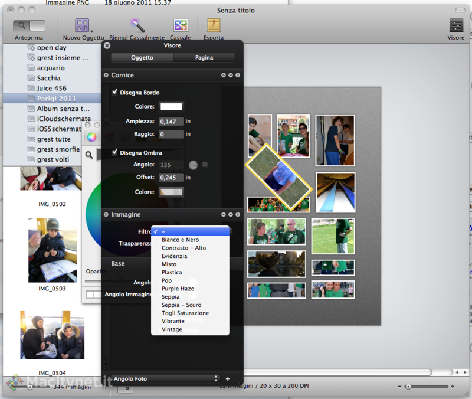Close the Visore panel

tap(107, 45)
